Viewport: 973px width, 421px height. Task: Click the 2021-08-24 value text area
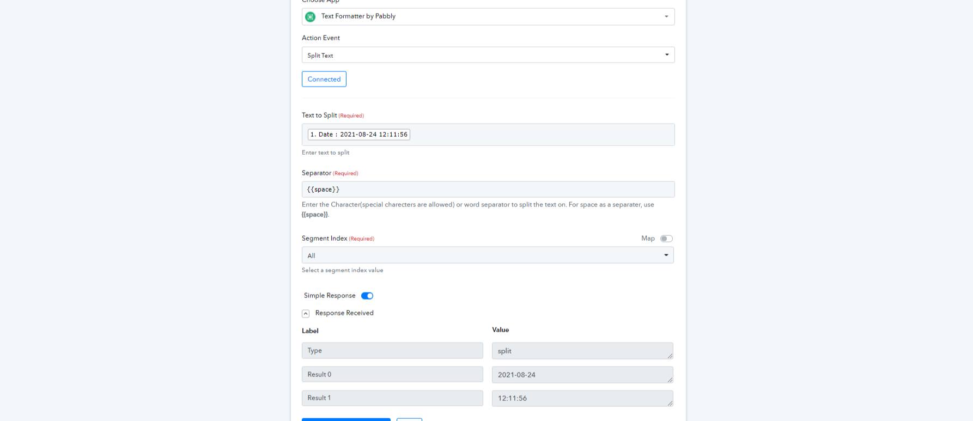point(582,375)
